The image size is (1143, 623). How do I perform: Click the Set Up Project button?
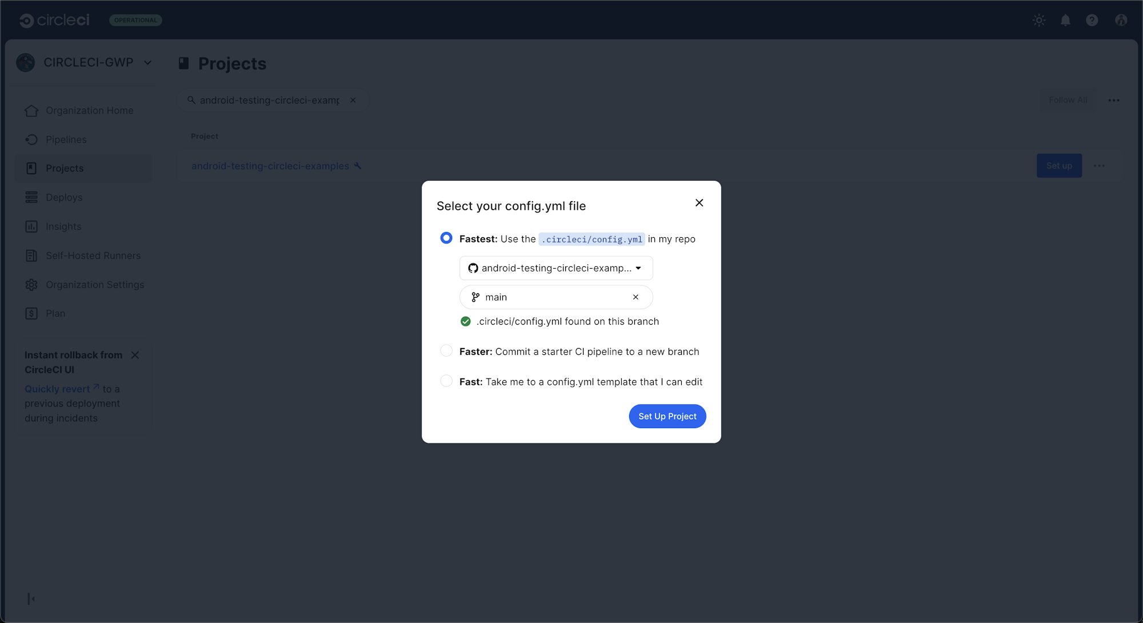(667, 416)
